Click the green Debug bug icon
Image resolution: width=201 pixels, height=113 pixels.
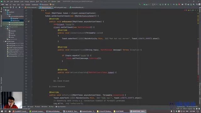point(168,4)
